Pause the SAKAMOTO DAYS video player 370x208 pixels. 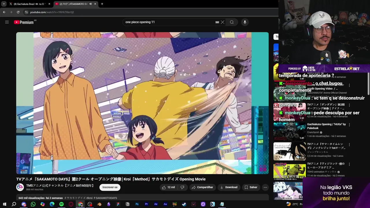(142, 103)
